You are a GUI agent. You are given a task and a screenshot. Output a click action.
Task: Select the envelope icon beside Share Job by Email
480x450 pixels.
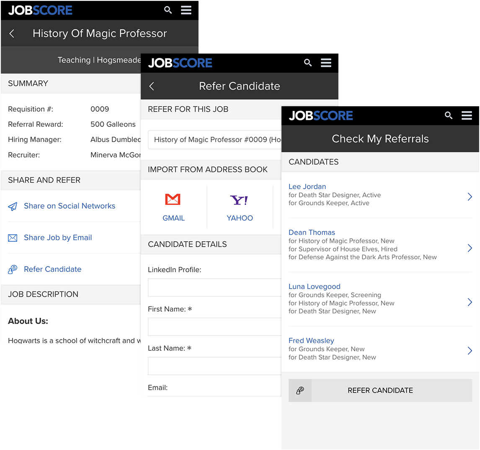coord(13,237)
